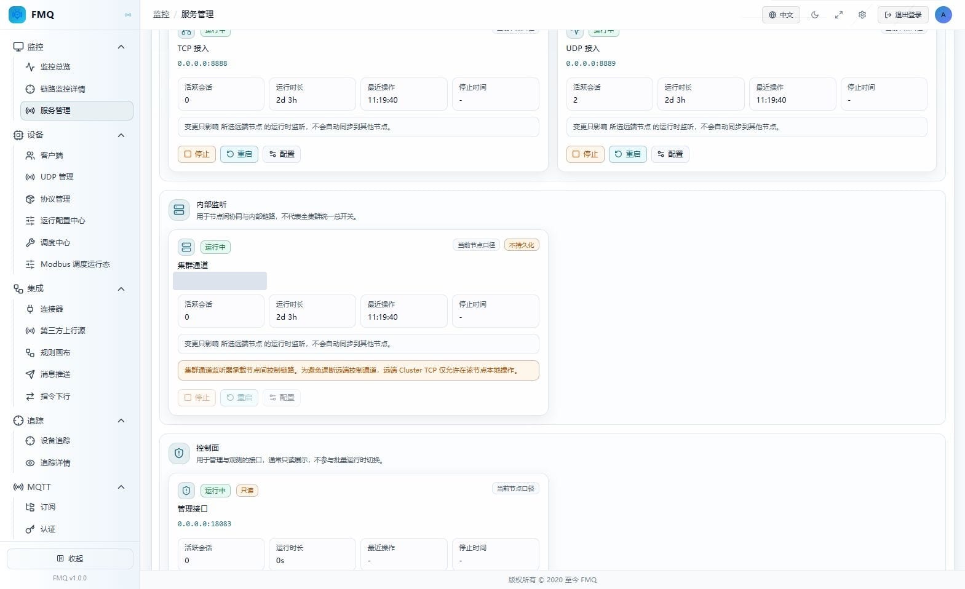Collapse the 集成 sidebar group
Viewport: 965px width, 589px height.
click(x=121, y=289)
